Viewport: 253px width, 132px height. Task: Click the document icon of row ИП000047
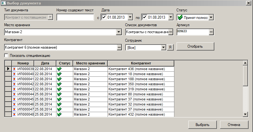click(x=14, y=110)
